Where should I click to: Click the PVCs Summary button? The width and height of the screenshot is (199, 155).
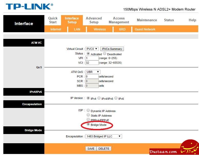112,49
